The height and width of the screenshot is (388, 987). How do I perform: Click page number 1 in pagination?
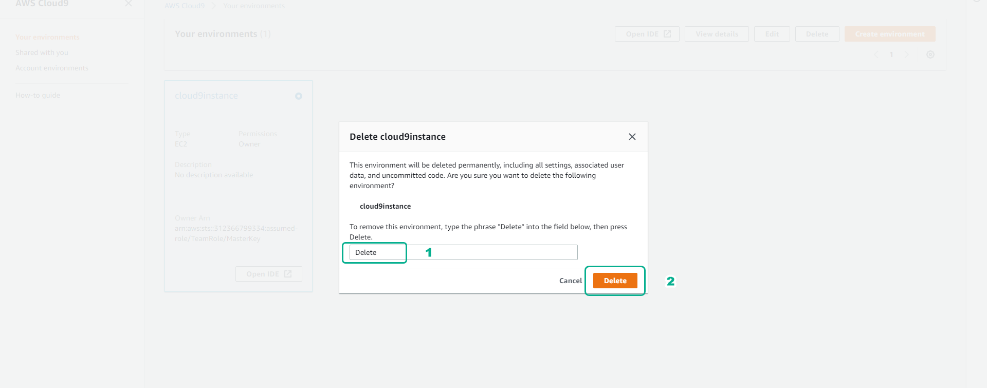pos(891,54)
